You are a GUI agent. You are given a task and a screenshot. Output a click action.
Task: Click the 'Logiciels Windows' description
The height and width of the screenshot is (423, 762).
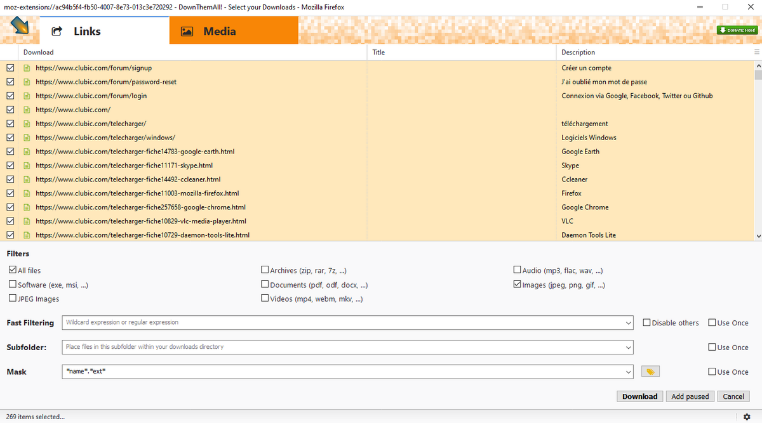click(589, 138)
